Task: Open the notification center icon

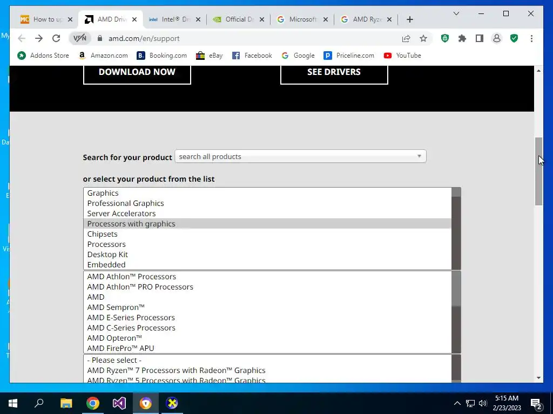Action: [536, 403]
